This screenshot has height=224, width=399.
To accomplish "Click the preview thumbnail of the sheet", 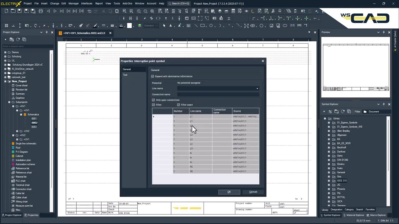I will 356,68.
